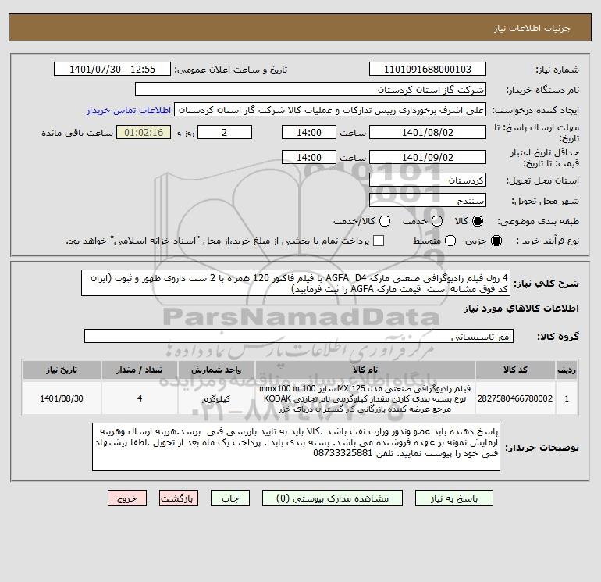
Task: Click the response deadline hour field 14:00
Action: tap(309, 132)
